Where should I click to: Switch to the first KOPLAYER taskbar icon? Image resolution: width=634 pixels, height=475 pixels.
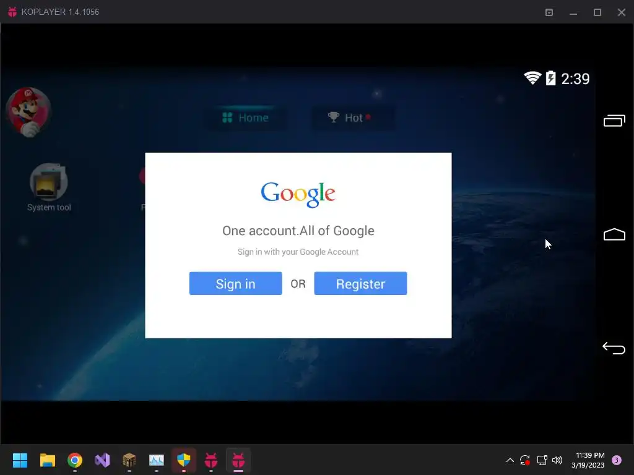click(211, 460)
